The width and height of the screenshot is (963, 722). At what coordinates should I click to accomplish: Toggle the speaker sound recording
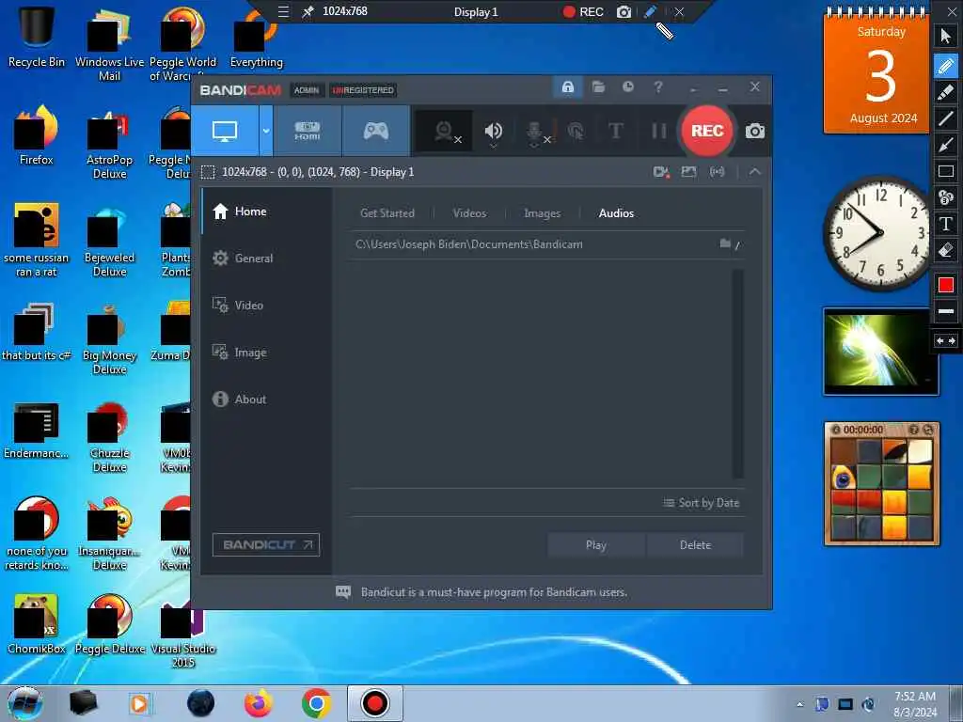tap(493, 132)
